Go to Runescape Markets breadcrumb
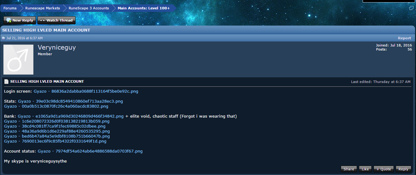This screenshot has width=416, height=175. pyautogui.click(x=42, y=8)
